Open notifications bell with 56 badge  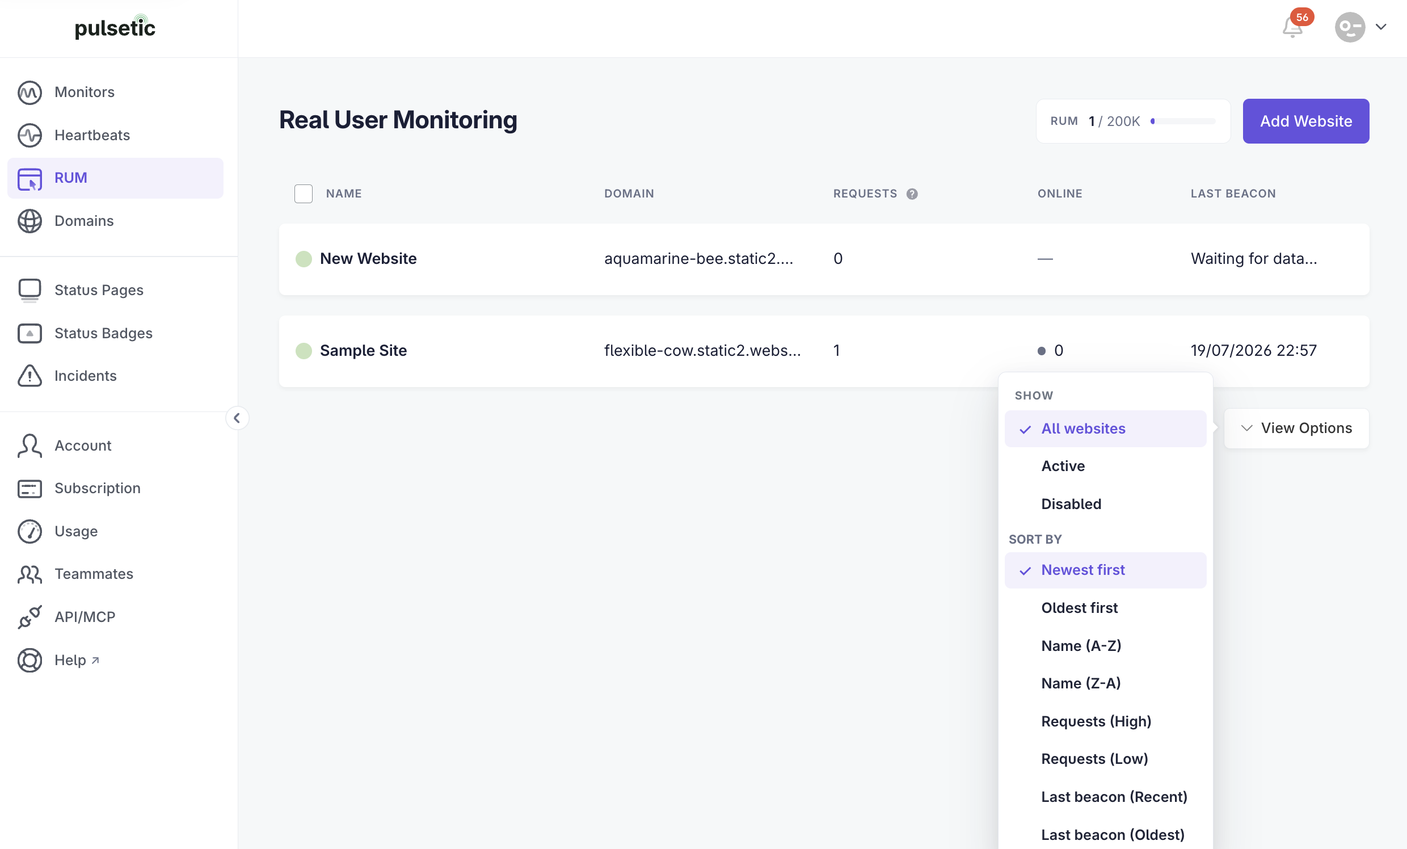[x=1293, y=27]
